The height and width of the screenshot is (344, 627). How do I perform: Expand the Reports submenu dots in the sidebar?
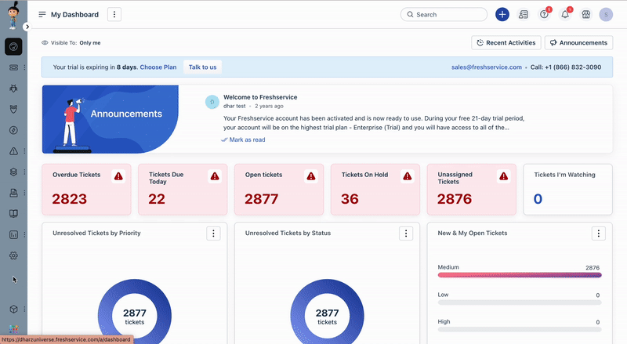pos(24,235)
